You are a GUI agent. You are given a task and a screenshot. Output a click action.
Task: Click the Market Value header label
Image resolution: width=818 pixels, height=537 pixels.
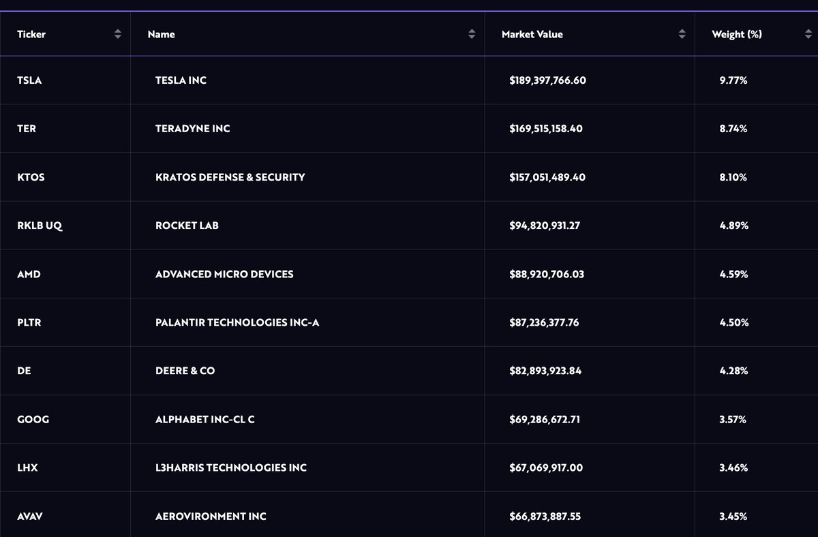[x=532, y=34]
